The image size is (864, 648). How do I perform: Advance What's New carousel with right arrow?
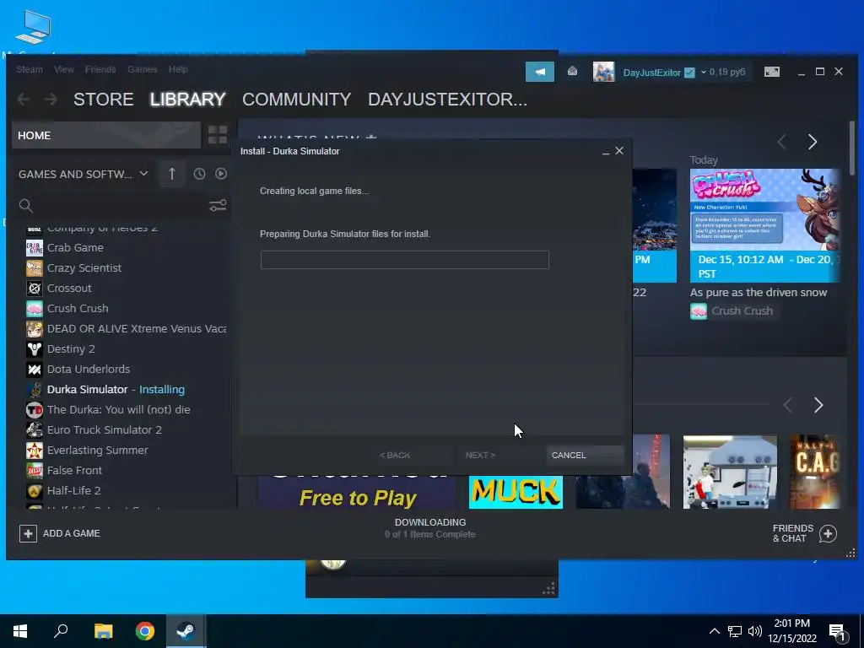(813, 142)
